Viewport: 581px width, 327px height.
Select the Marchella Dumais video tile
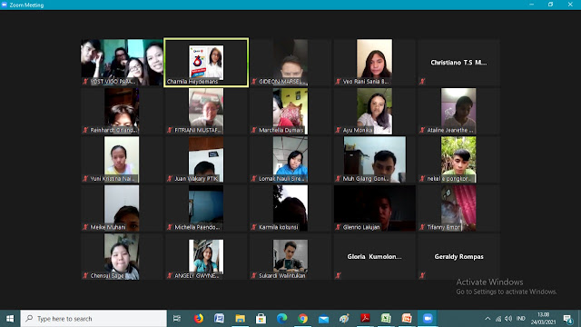290,111
